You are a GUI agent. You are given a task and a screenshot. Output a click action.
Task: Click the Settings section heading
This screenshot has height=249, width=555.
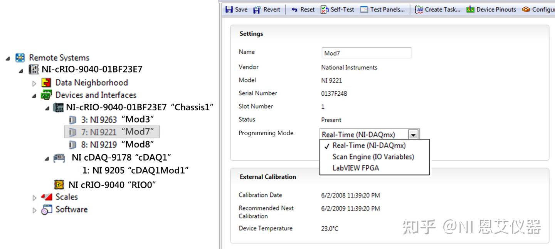(251, 34)
